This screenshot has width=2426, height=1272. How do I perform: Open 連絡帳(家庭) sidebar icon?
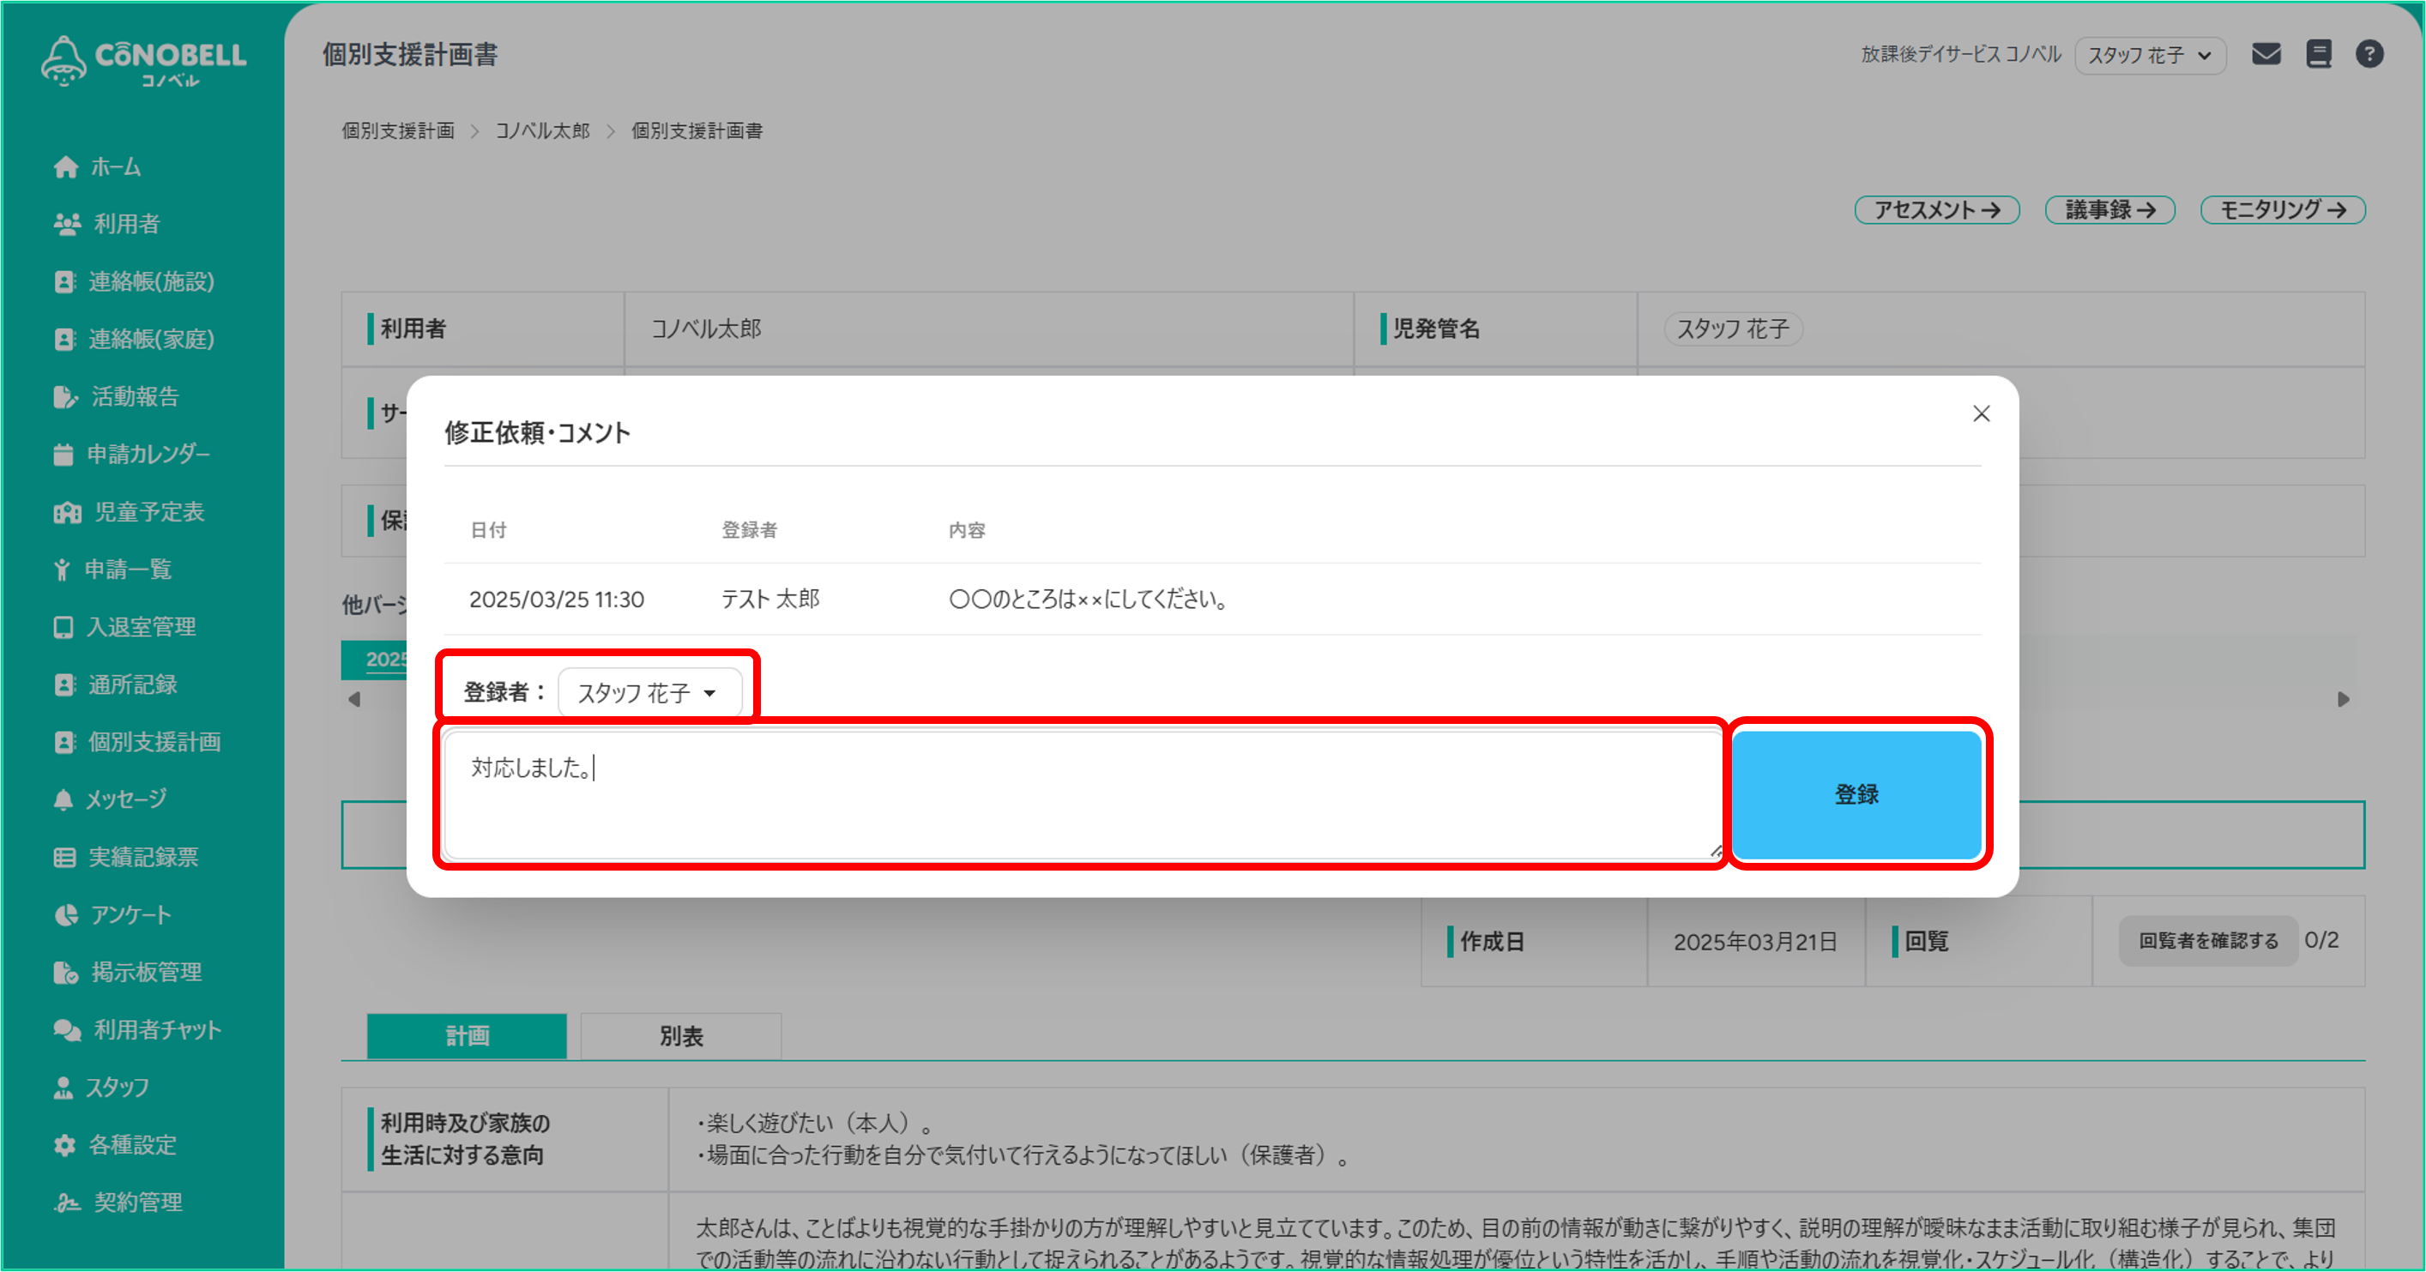64,339
